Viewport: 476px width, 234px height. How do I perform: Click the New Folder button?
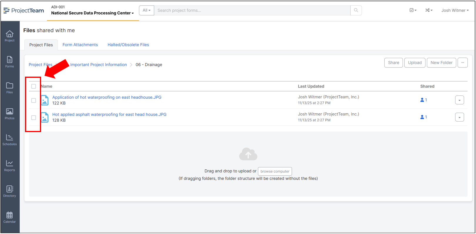(441, 63)
